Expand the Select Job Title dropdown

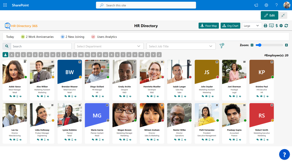click(181, 46)
